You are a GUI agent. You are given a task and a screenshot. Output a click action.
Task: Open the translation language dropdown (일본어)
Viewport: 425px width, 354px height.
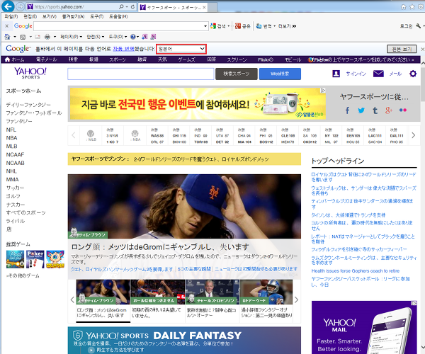(181, 49)
